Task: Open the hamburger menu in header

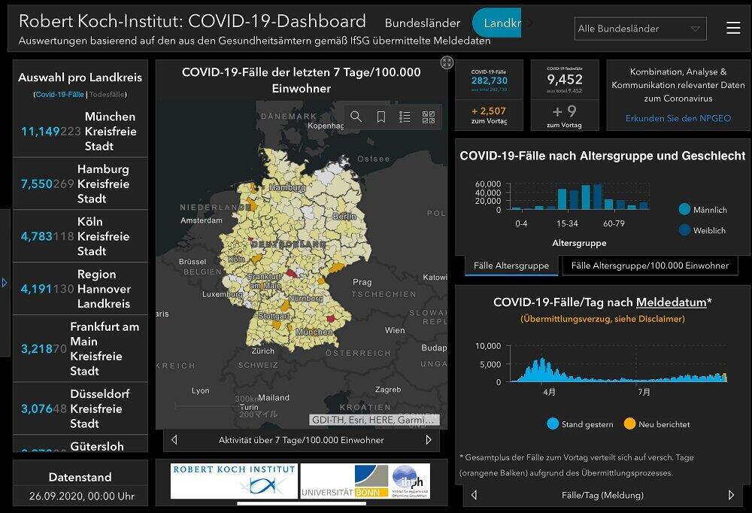Action: pos(733,29)
